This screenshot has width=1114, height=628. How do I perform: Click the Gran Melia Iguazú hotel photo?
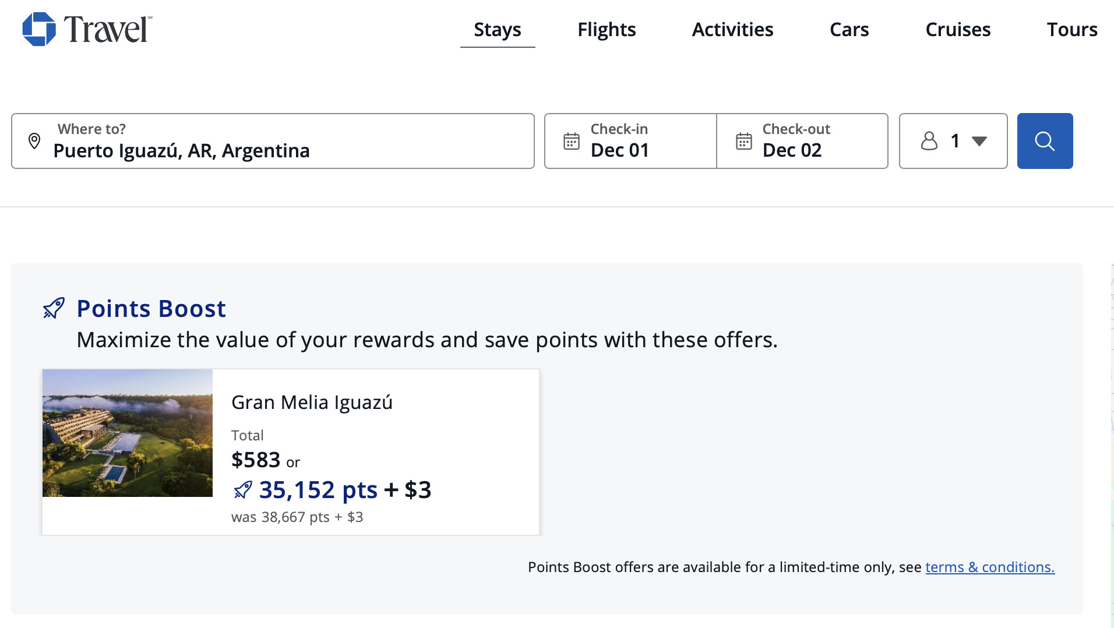[x=128, y=433]
